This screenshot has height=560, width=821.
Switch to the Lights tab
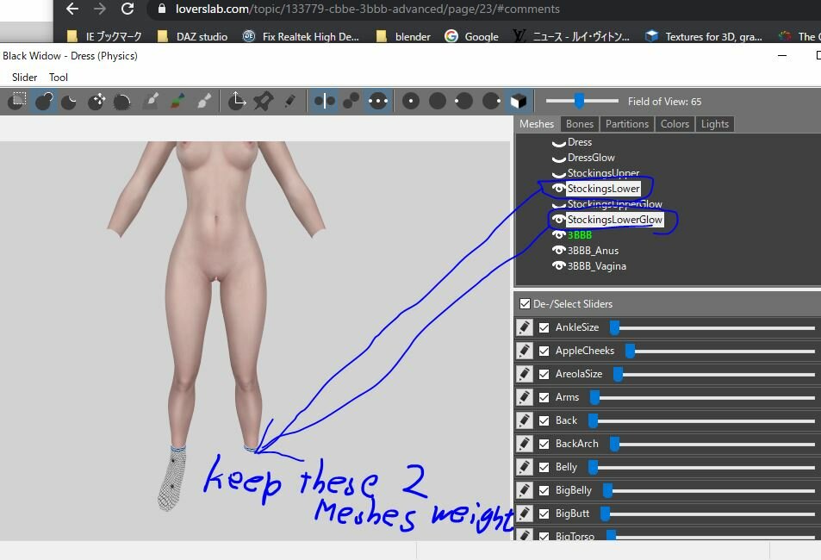pyautogui.click(x=715, y=124)
